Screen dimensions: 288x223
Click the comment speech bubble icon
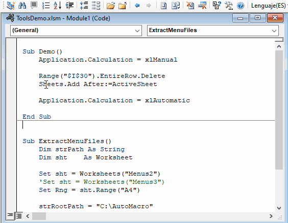(34, 6)
